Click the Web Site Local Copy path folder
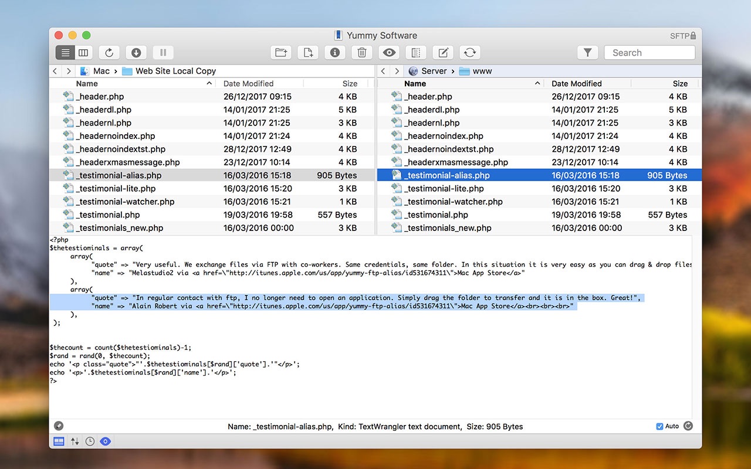The image size is (751, 469). pyautogui.click(x=170, y=71)
